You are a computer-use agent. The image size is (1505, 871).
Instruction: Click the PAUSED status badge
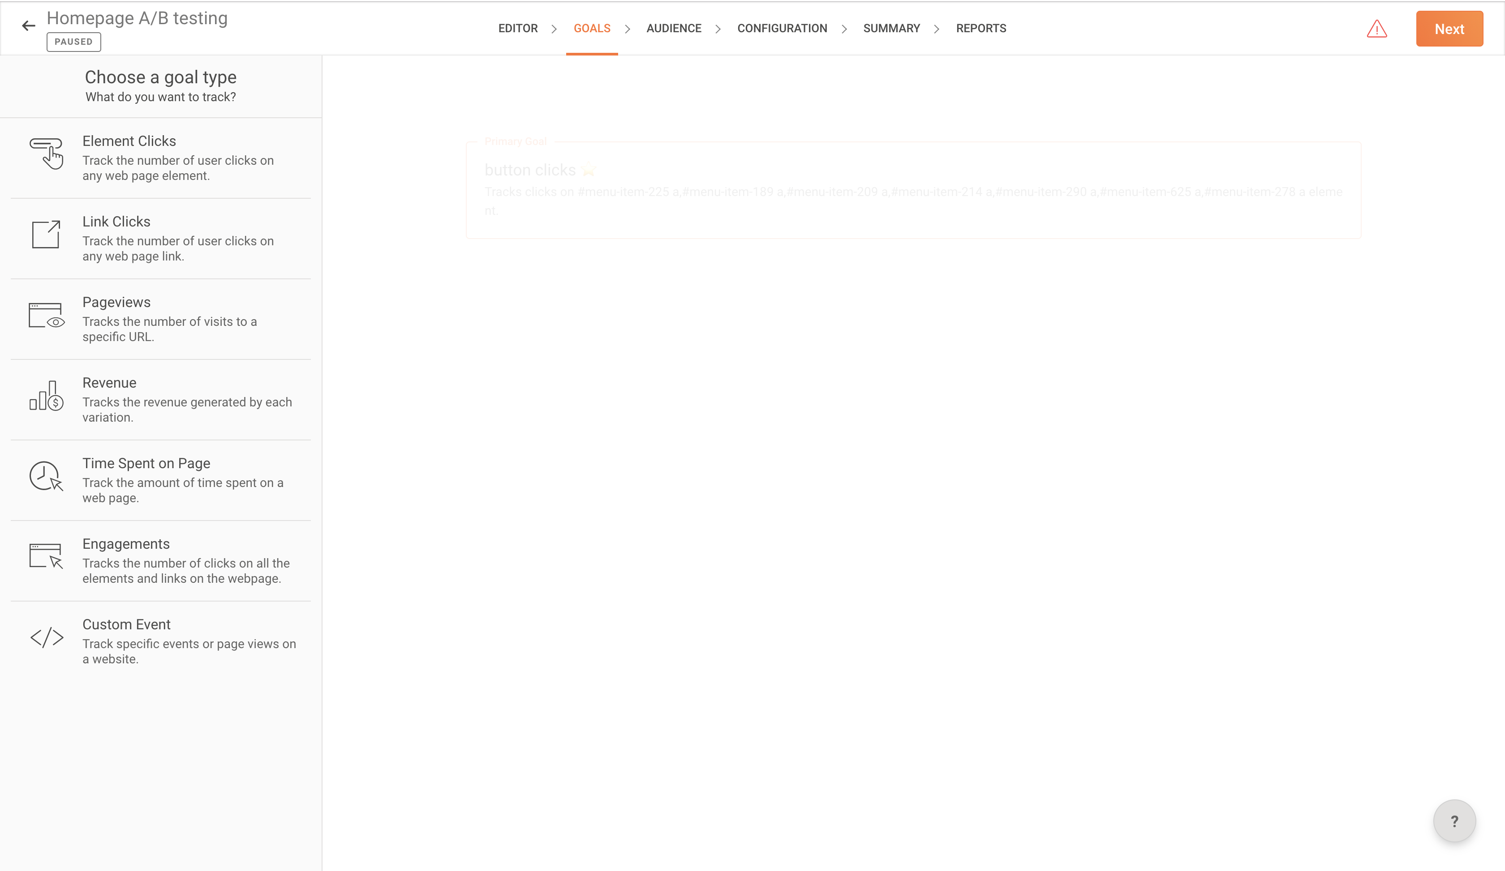click(x=73, y=42)
